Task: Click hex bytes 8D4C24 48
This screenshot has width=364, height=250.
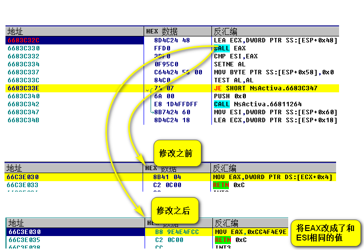Action: (x=172, y=40)
